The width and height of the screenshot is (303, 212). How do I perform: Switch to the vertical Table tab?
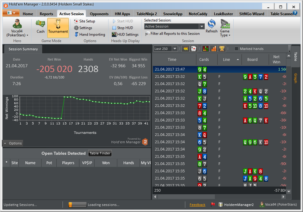point(296,57)
